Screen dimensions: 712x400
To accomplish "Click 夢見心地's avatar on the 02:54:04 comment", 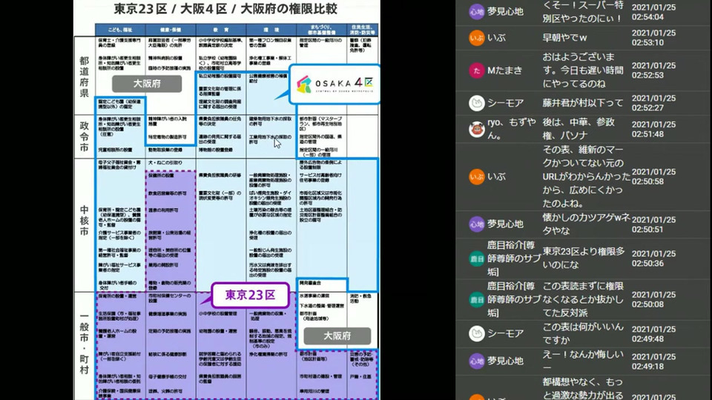I will (476, 12).
